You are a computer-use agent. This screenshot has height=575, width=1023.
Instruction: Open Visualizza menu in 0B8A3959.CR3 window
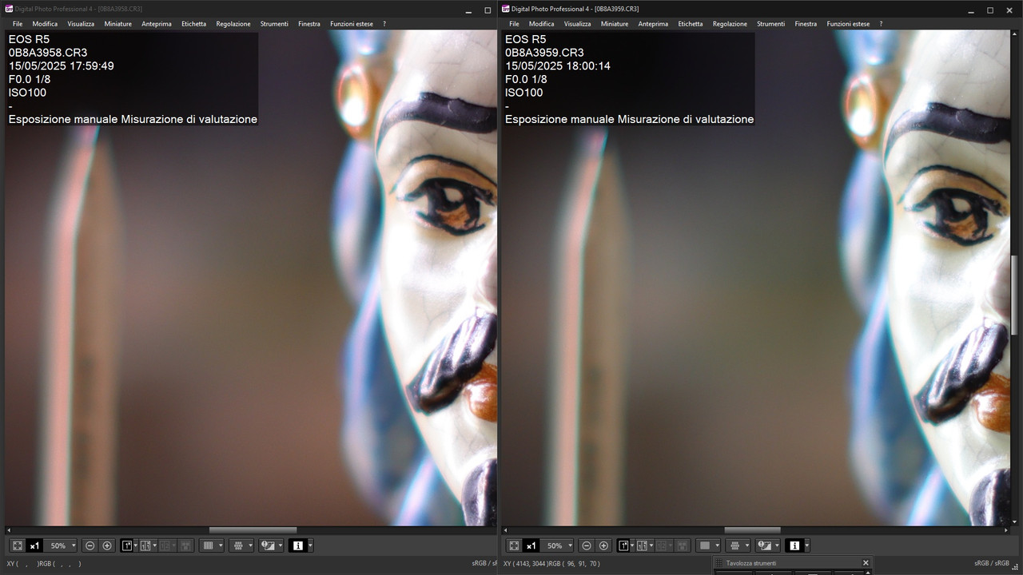[x=577, y=24]
